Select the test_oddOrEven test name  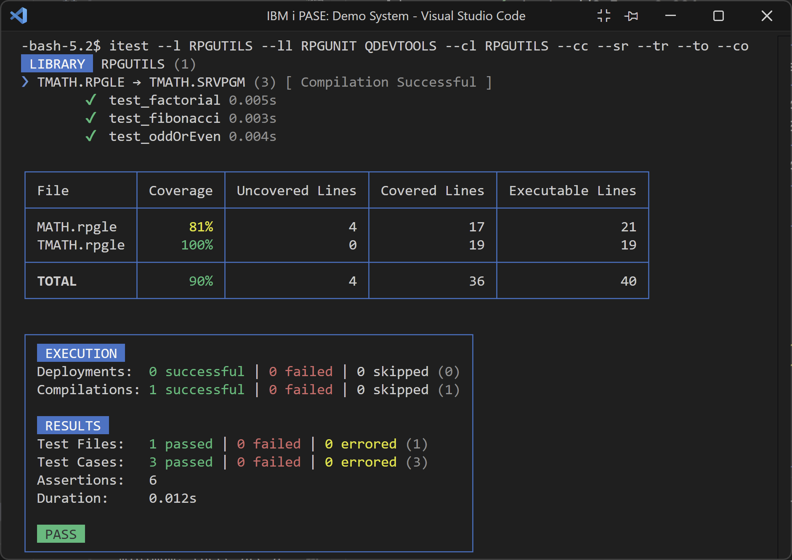165,136
